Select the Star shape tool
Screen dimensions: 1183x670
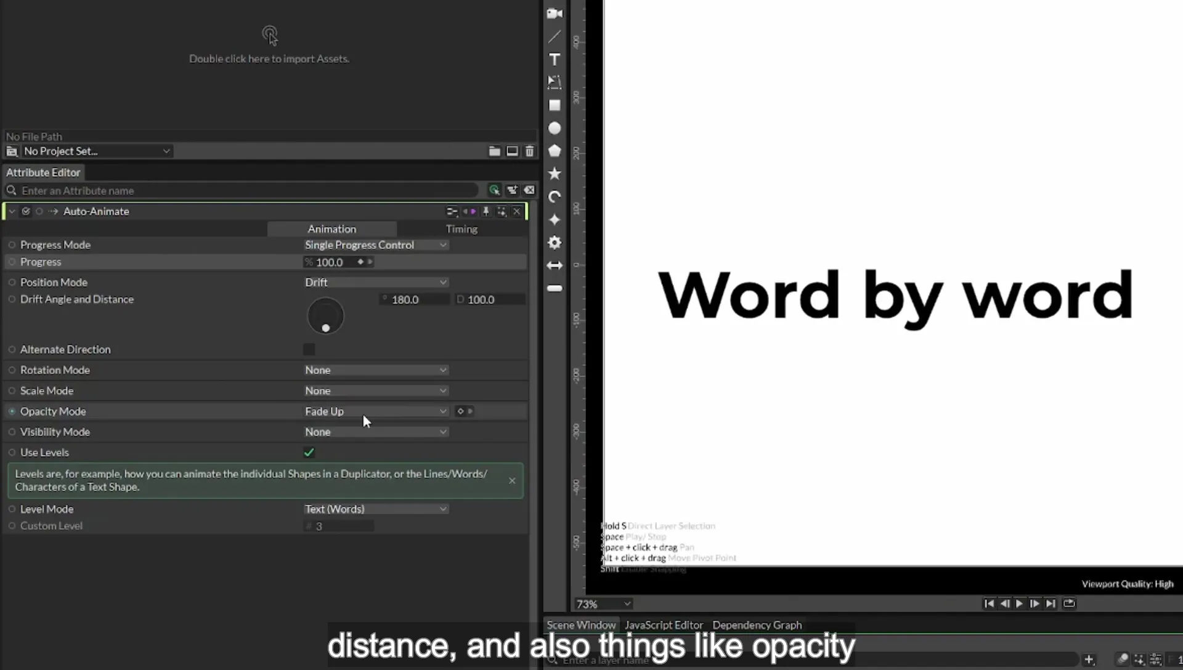(x=555, y=174)
